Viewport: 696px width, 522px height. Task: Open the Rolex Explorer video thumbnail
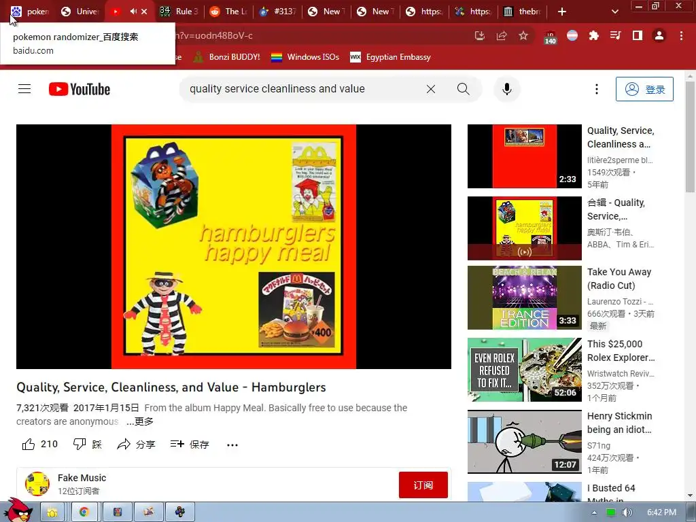click(x=524, y=370)
